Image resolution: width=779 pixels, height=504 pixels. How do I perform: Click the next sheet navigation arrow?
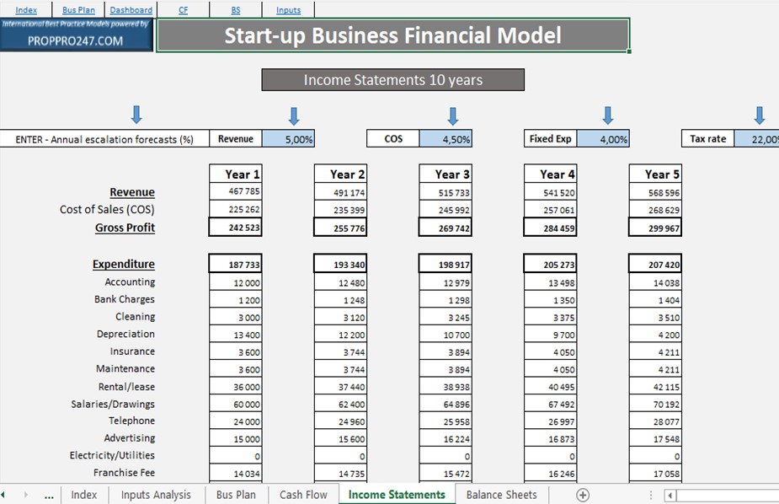[26, 495]
